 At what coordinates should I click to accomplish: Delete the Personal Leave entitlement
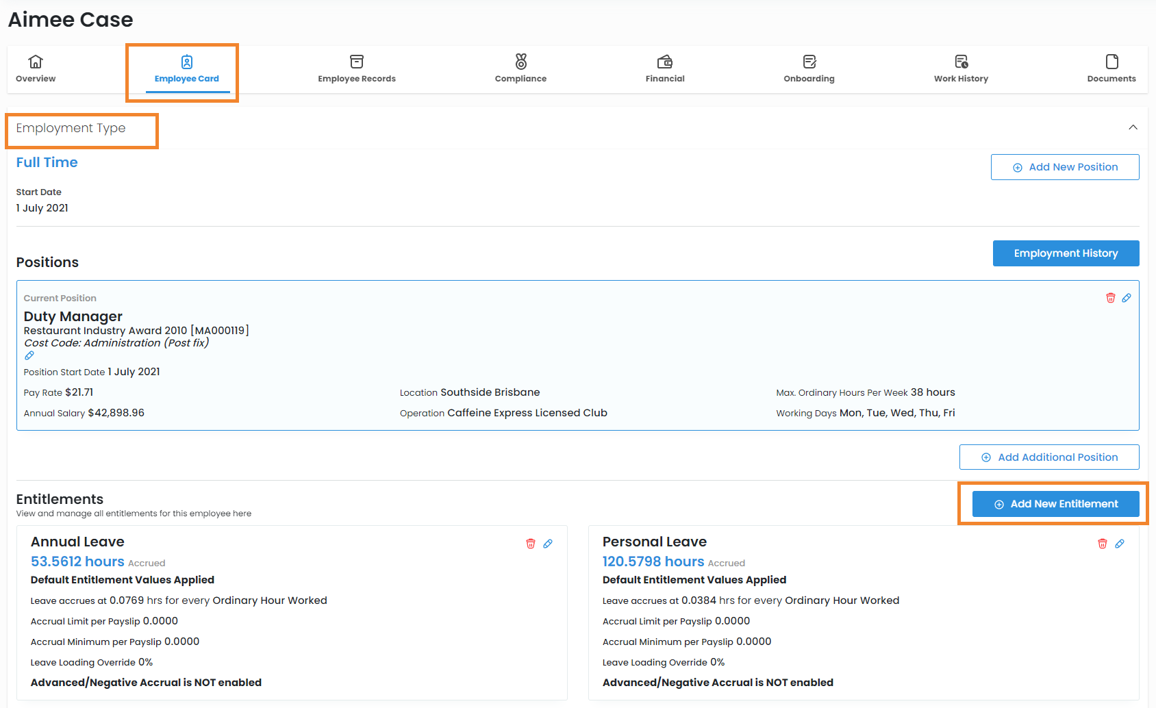(x=1102, y=544)
